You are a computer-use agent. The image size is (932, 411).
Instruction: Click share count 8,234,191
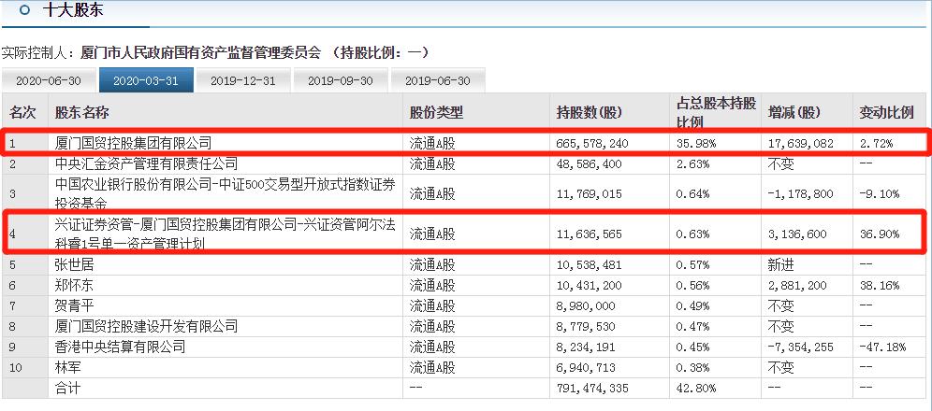tap(586, 347)
